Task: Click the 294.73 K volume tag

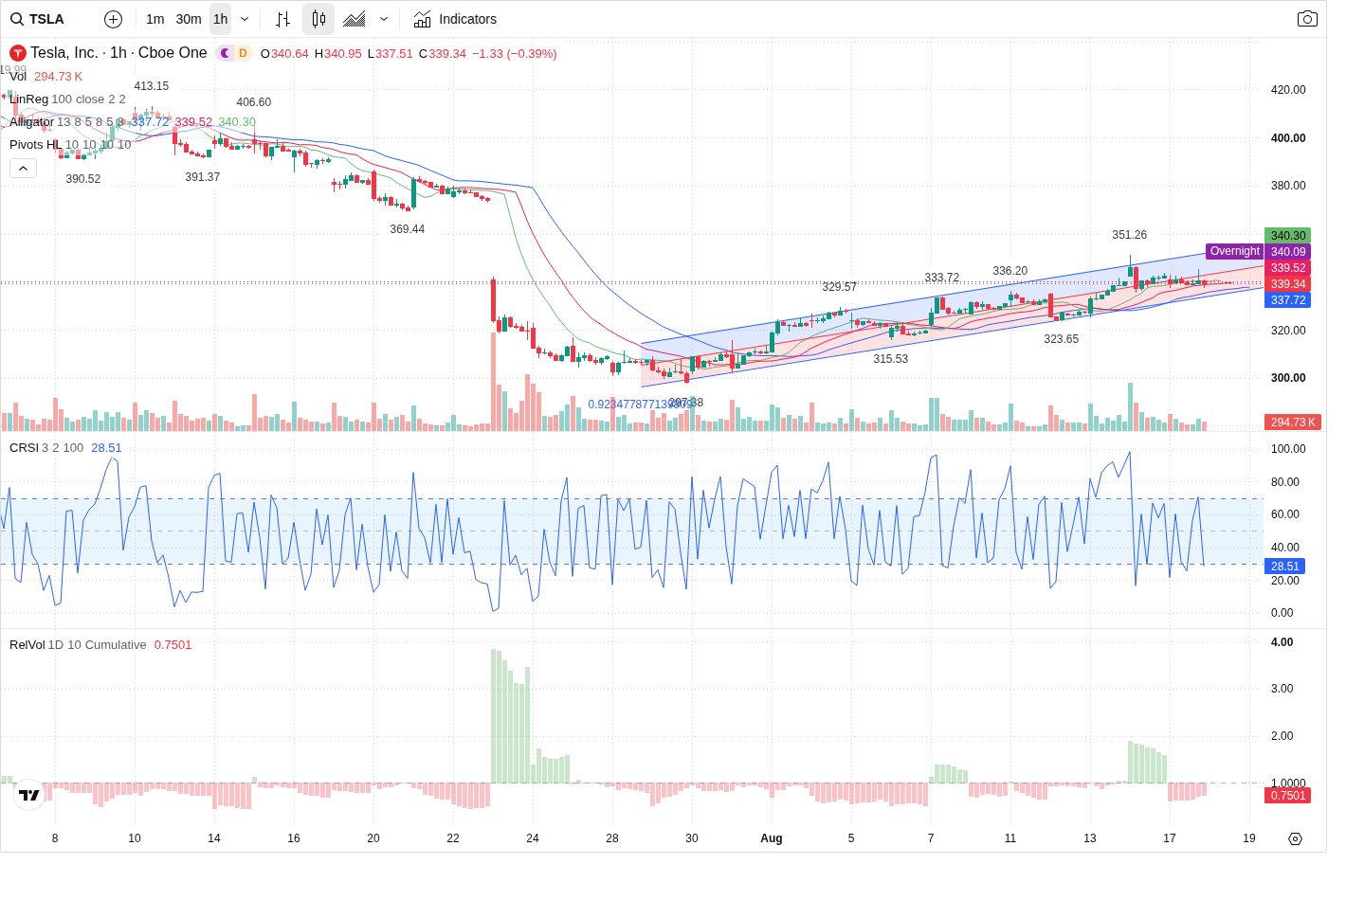Action: (x=1293, y=423)
